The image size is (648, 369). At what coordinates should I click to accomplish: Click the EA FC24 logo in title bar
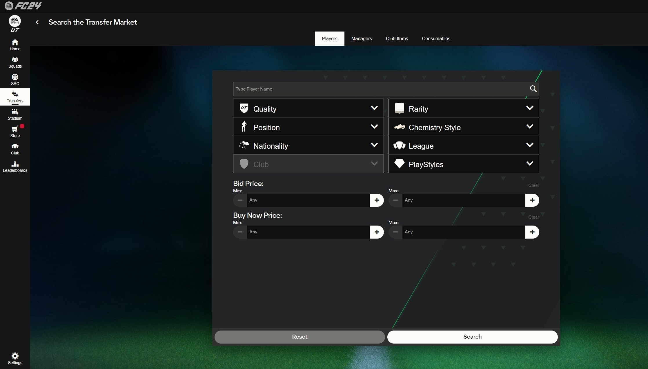[23, 6]
